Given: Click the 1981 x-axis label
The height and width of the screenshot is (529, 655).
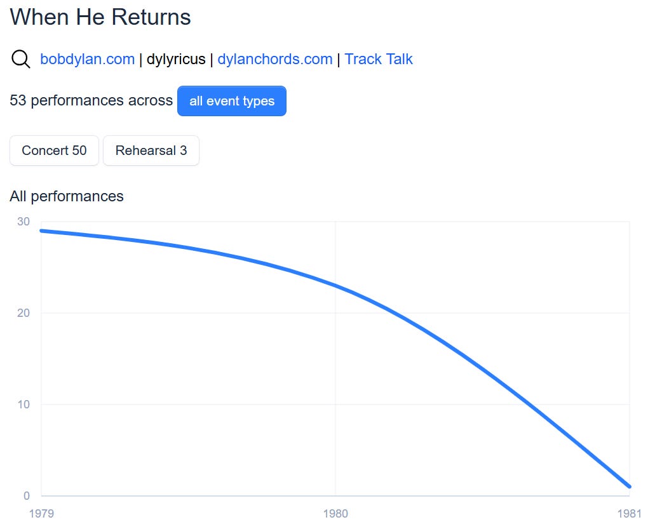Looking at the screenshot, I should click(x=630, y=513).
